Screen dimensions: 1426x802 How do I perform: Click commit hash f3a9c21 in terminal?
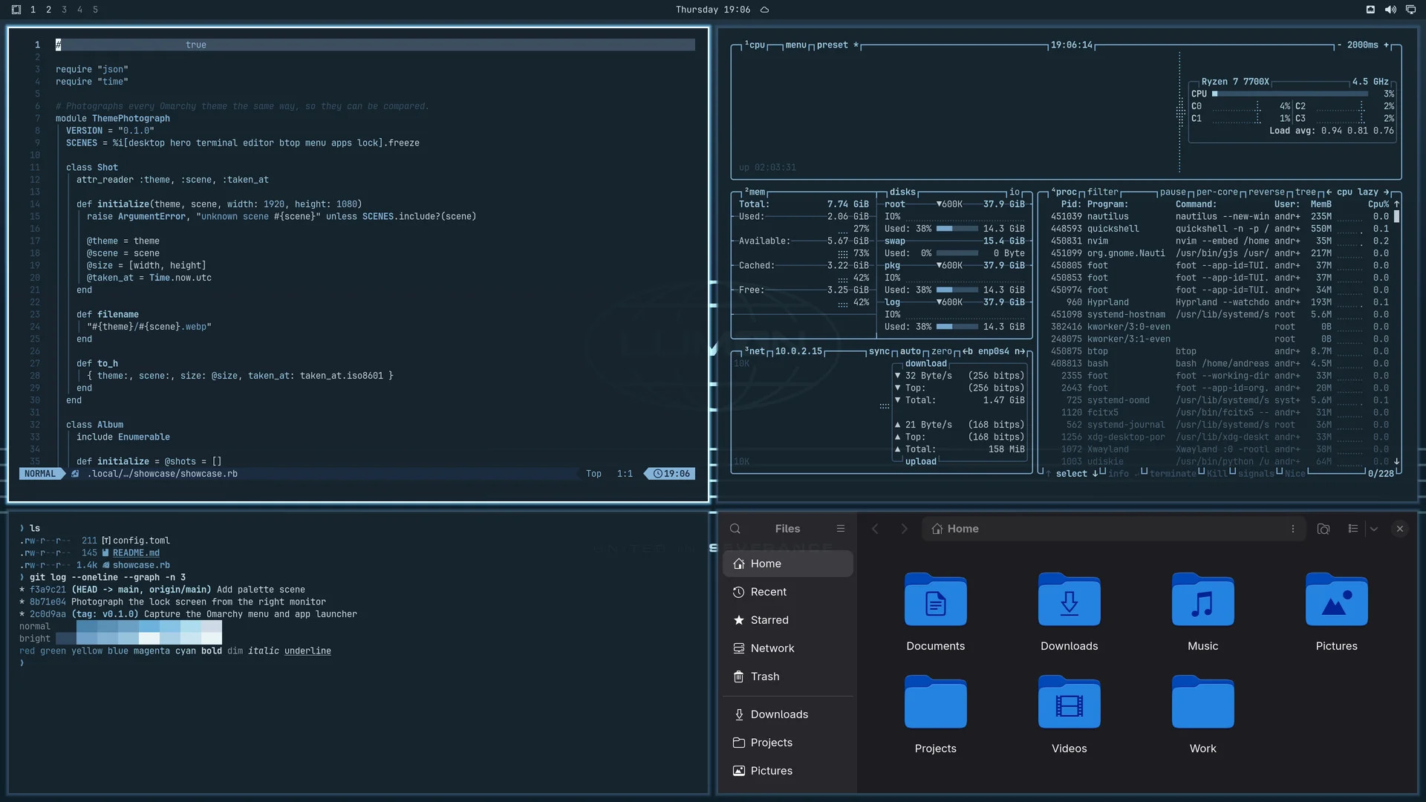click(48, 590)
